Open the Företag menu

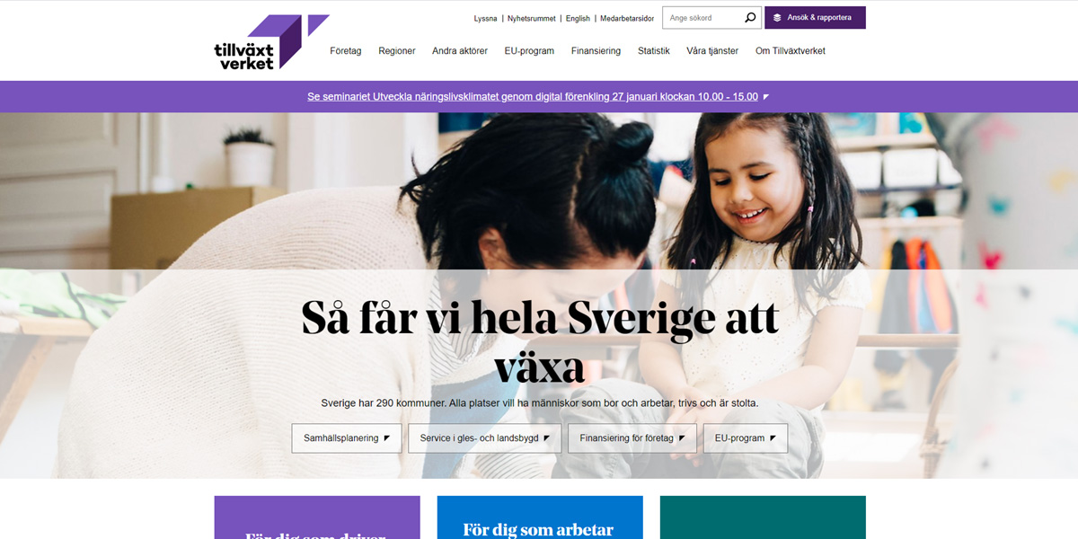click(x=346, y=51)
